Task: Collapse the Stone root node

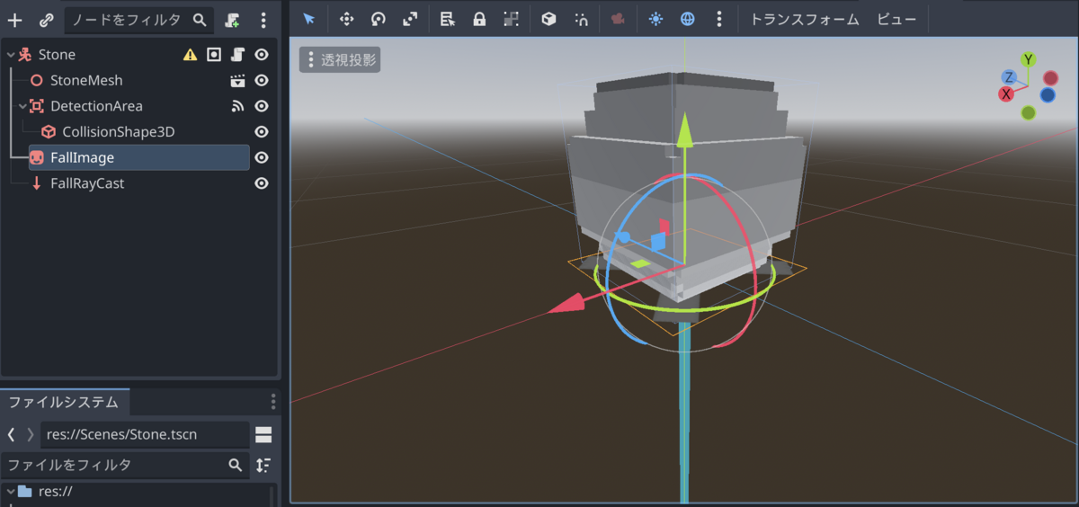Action: [x=10, y=55]
